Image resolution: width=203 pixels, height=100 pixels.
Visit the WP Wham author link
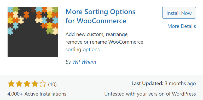[x=84, y=62]
